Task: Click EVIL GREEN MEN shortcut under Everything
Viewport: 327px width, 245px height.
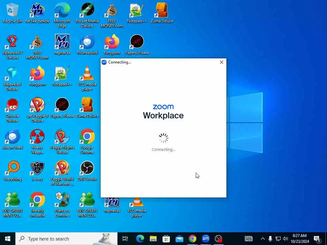Action: (12, 205)
